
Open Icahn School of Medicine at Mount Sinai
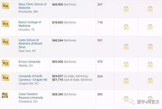[x=30, y=44]
